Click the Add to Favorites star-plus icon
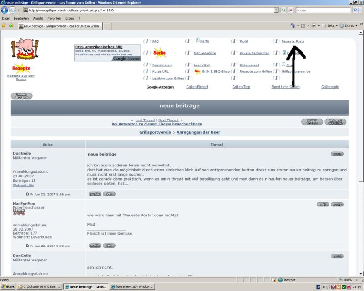 11,25
